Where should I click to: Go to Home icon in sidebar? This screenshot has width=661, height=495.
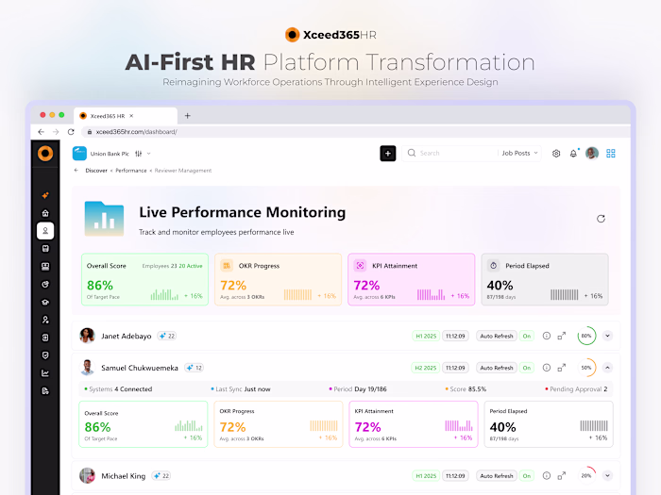[45, 213]
